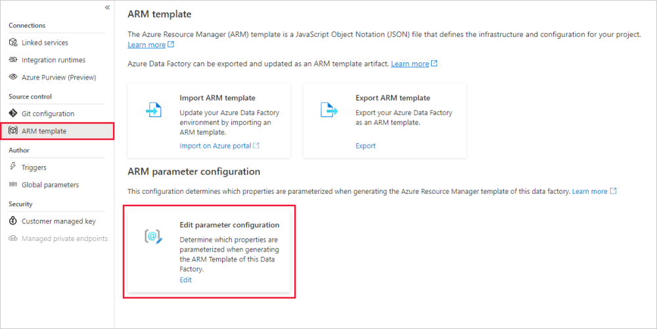Image resolution: width=657 pixels, height=329 pixels.
Task: Click Import on Azure portal link
Action: [x=215, y=146]
